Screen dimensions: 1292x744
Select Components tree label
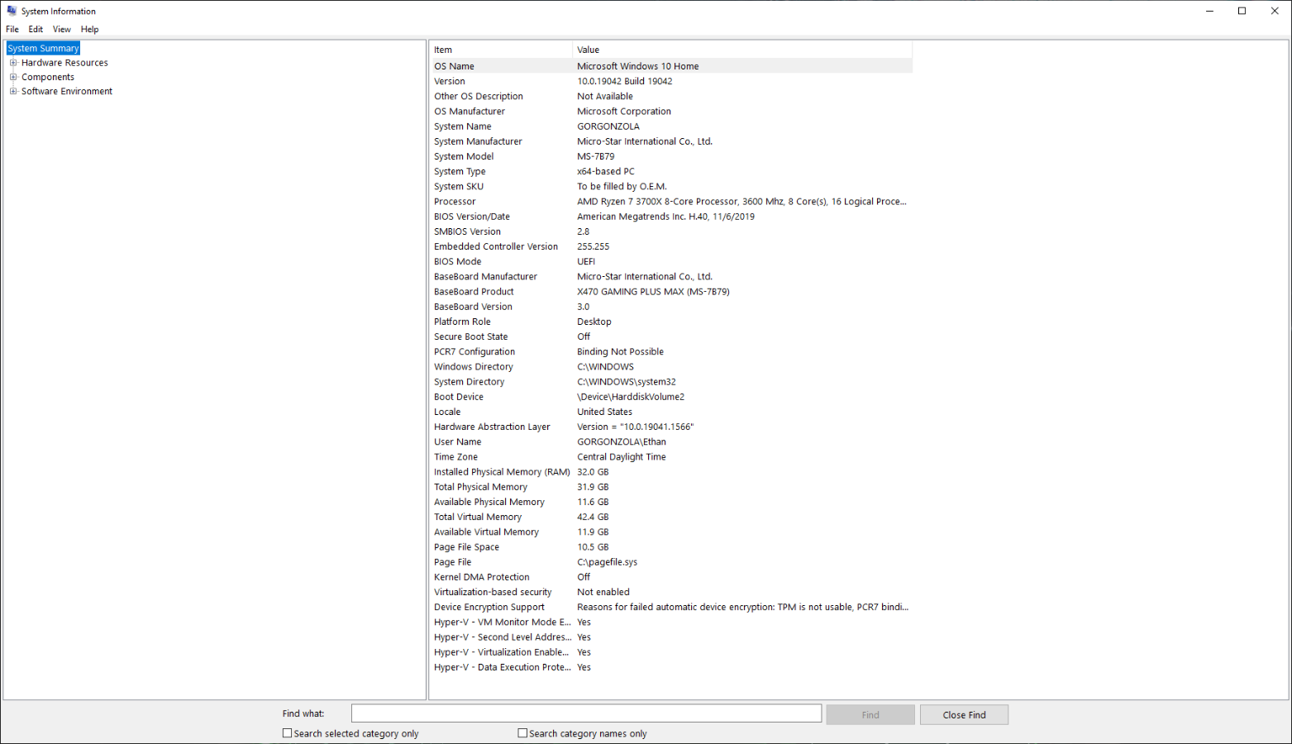point(48,77)
